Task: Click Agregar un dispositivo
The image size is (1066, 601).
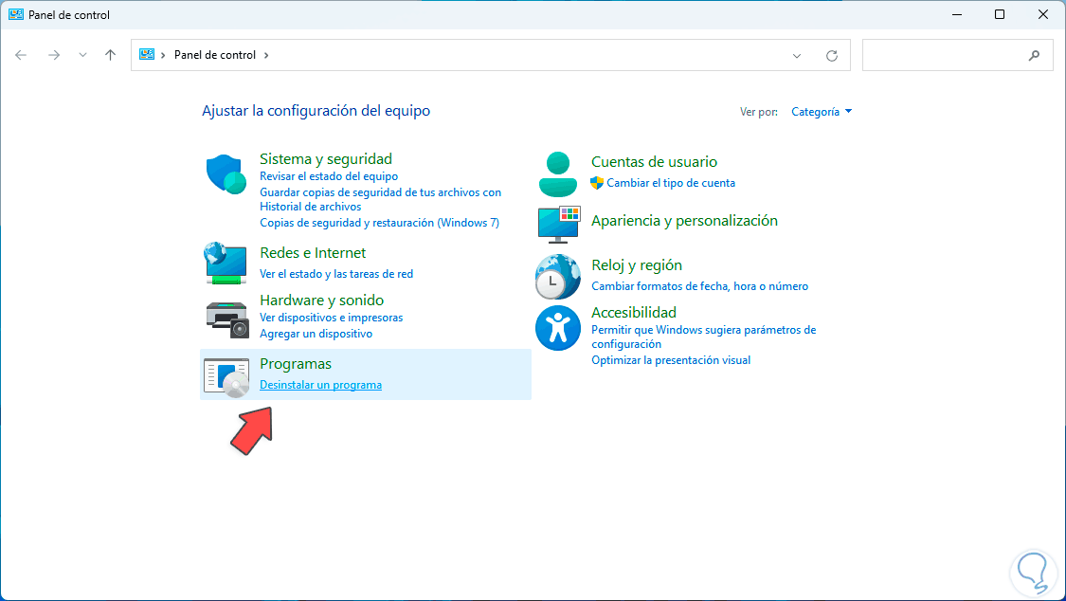Action: tap(316, 334)
